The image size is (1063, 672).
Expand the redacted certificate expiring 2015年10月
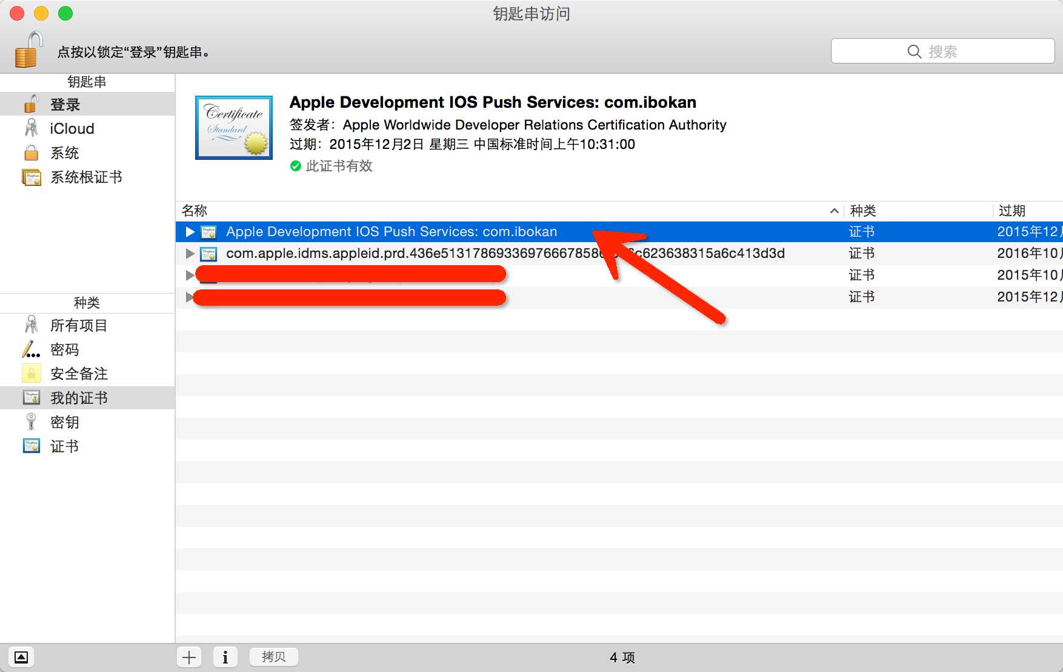(x=190, y=275)
